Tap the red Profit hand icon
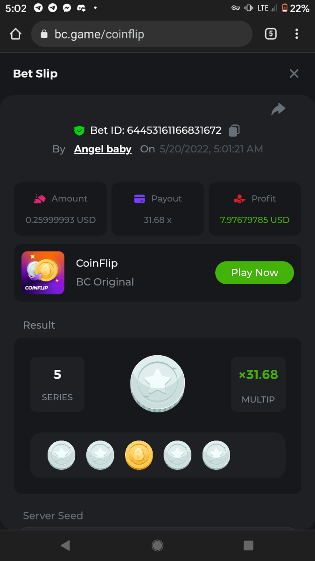The height and width of the screenshot is (561, 315). click(239, 199)
